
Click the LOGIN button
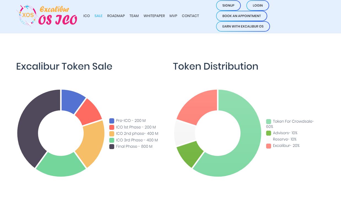258,6
